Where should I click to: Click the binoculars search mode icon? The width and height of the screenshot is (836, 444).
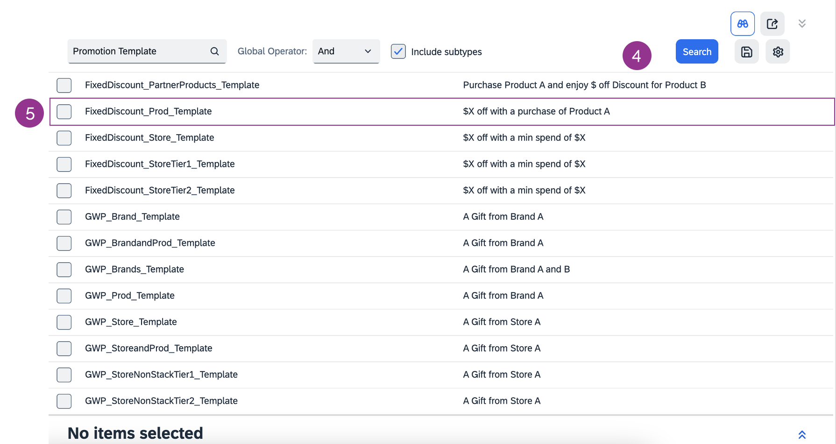(x=742, y=24)
